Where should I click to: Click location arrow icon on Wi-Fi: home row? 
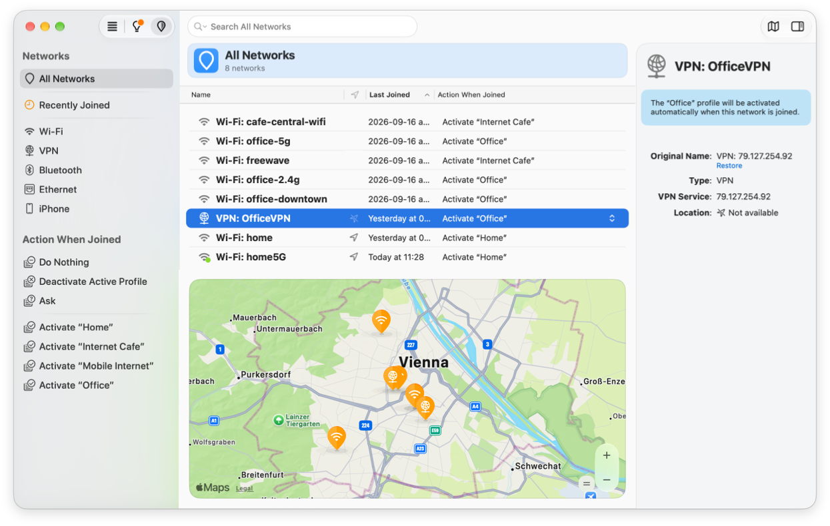[354, 238]
